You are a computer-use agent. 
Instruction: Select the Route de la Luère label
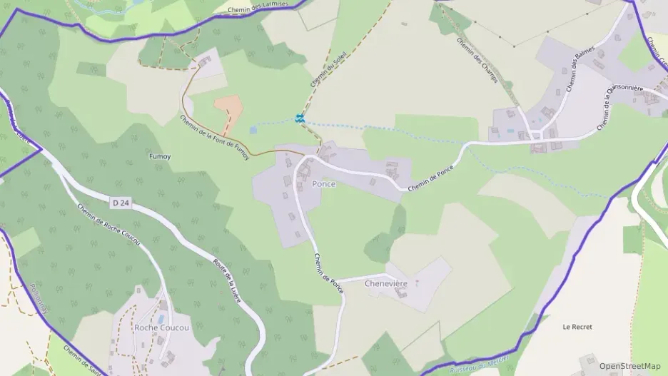[227, 280]
